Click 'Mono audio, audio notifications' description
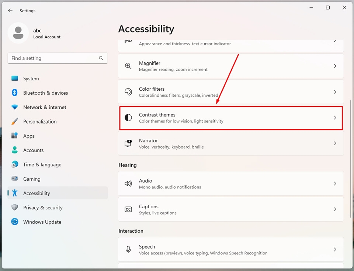The height and width of the screenshot is (271, 354). tap(170, 187)
